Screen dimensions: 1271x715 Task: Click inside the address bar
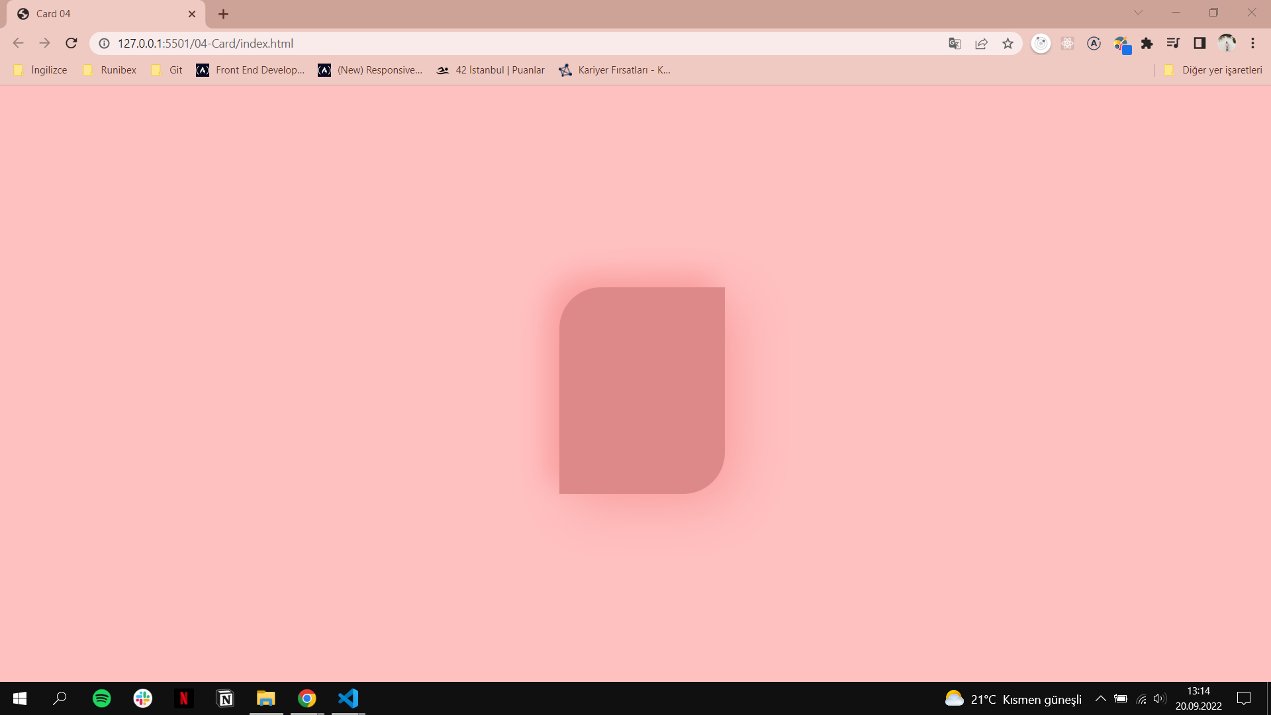tap(463, 43)
